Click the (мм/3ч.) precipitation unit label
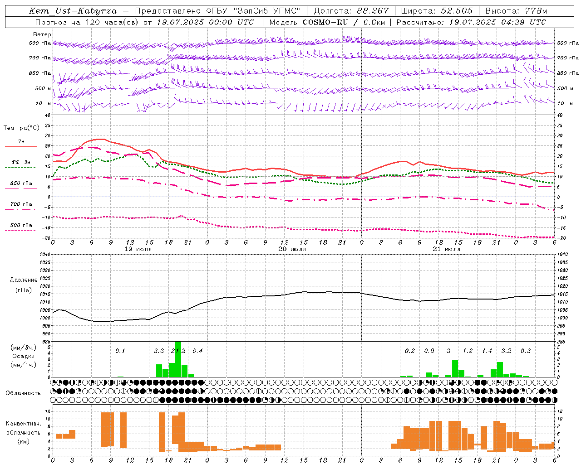The width and height of the screenshot is (581, 464). pos(23,348)
